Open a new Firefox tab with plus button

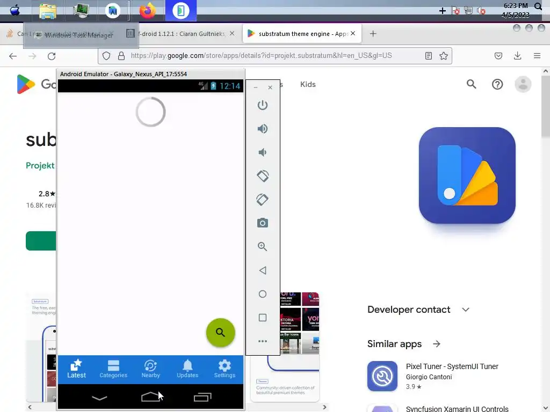[x=373, y=34]
